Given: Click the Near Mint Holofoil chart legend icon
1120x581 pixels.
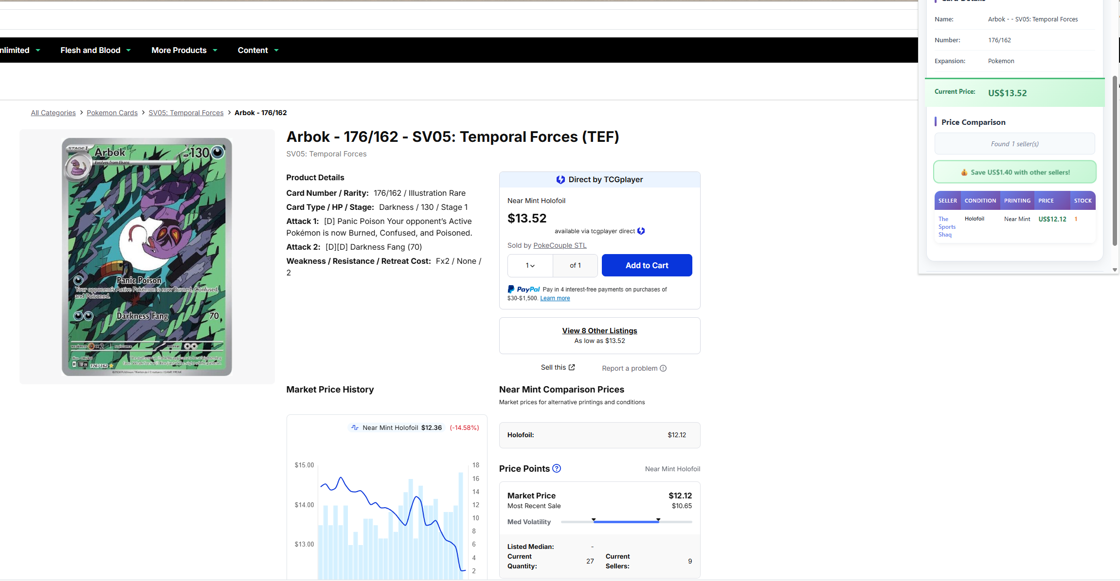Looking at the screenshot, I should tap(355, 427).
